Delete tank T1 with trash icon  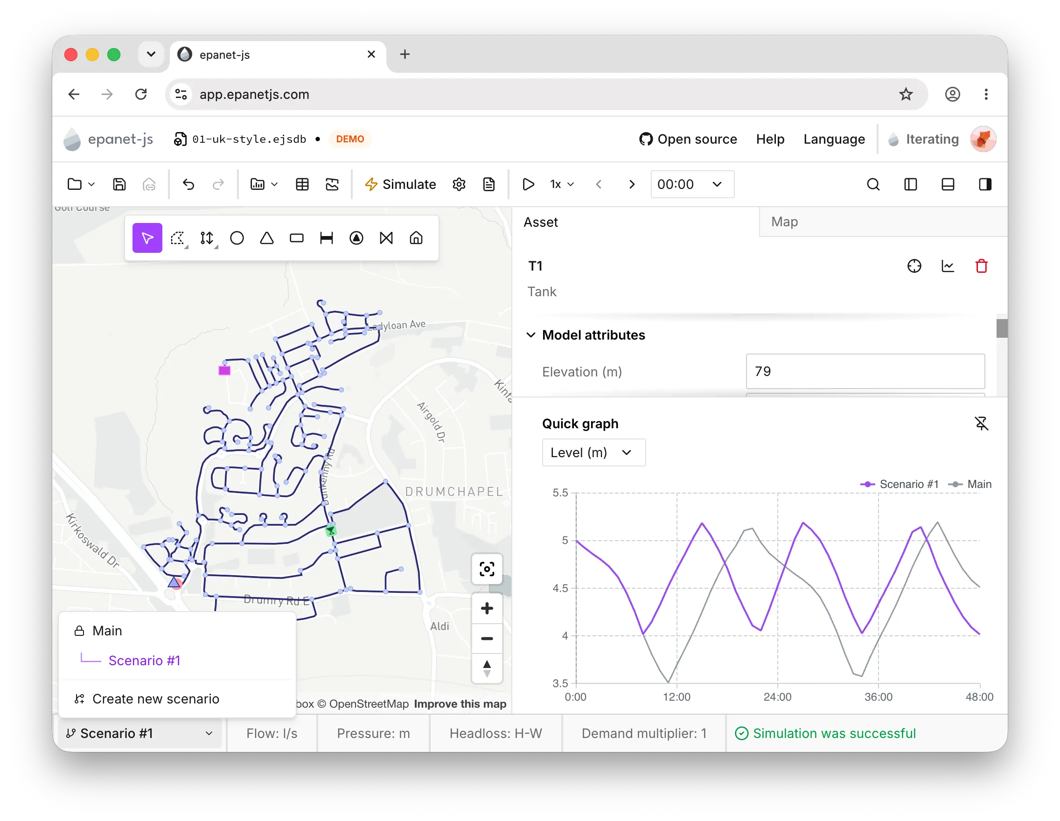(981, 266)
